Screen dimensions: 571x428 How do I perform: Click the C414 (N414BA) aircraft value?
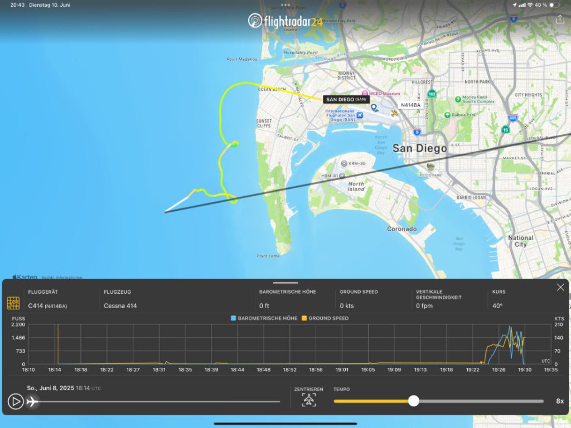click(47, 306)
